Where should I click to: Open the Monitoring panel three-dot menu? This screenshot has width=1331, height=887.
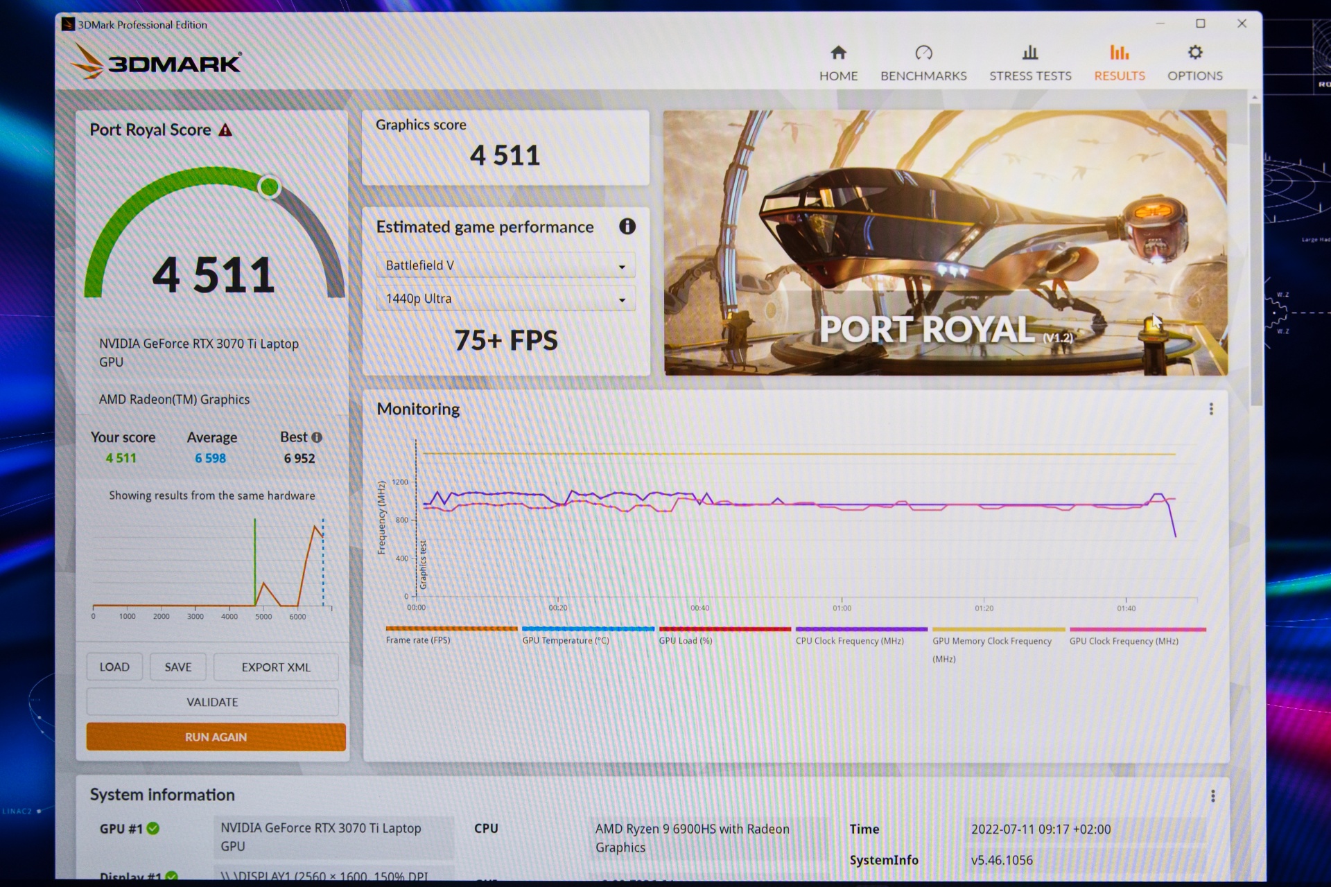click(x=1211, y=409)
